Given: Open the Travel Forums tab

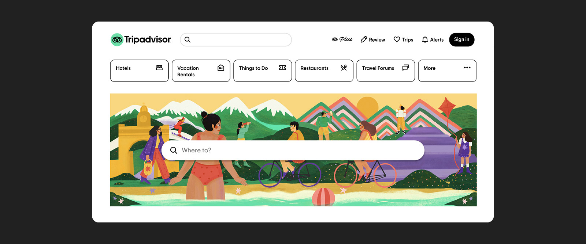Looking at the screenshot, I should click(x=386, y=71).
